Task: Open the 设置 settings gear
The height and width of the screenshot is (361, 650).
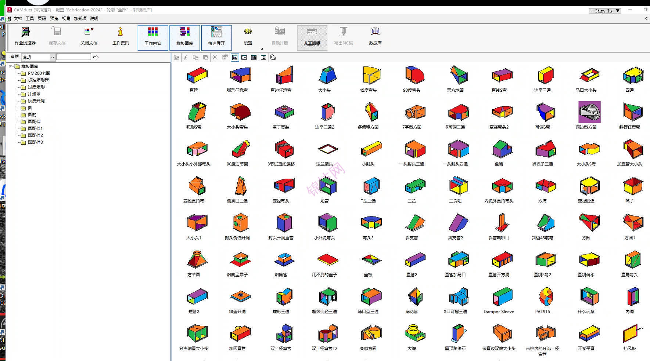Action: 248,36
